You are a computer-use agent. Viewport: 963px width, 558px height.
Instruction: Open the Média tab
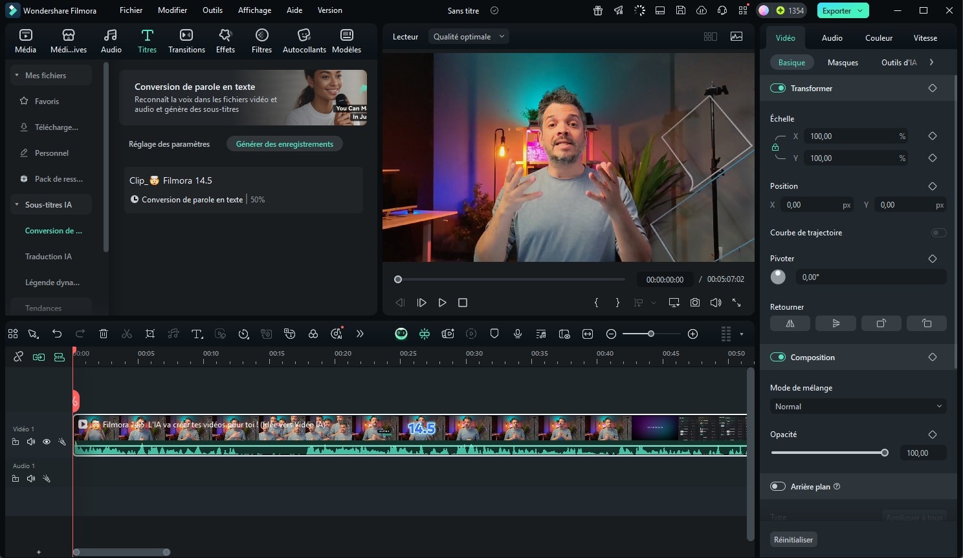click(26, 41)
